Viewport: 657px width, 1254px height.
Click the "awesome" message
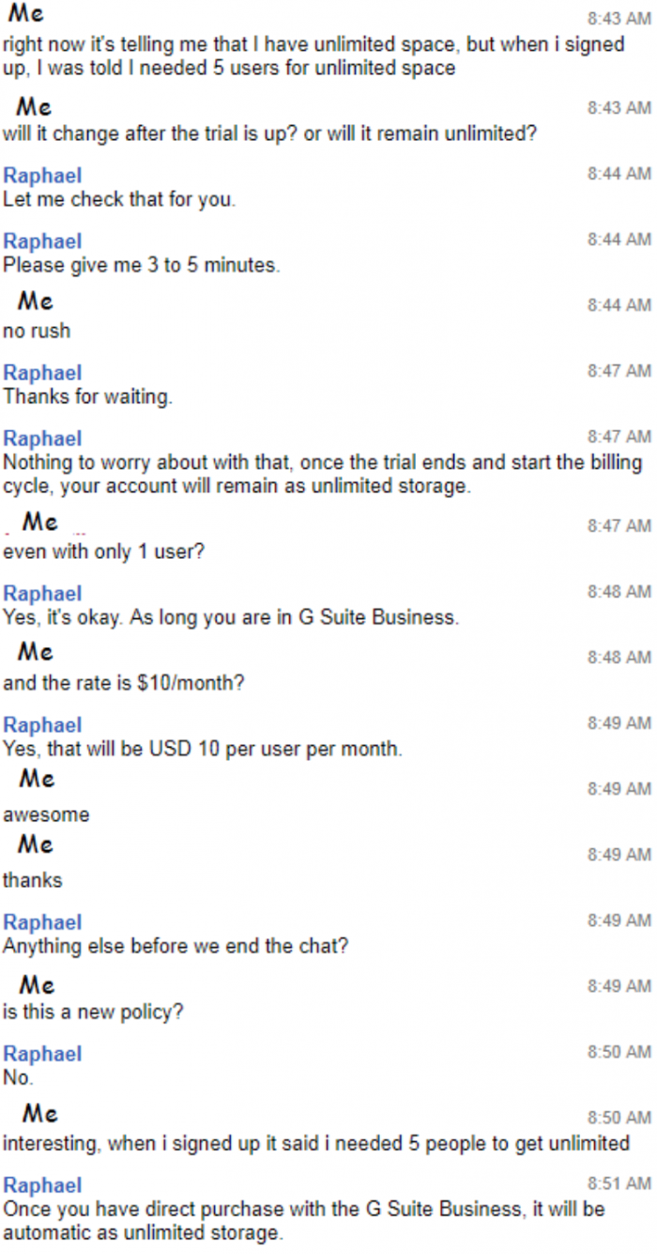click(46, 815)
